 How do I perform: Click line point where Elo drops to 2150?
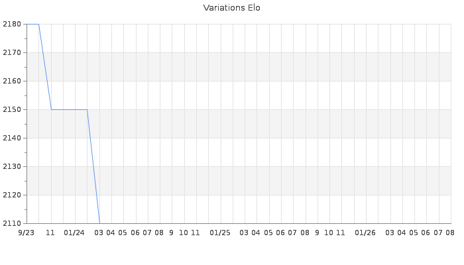52,110
